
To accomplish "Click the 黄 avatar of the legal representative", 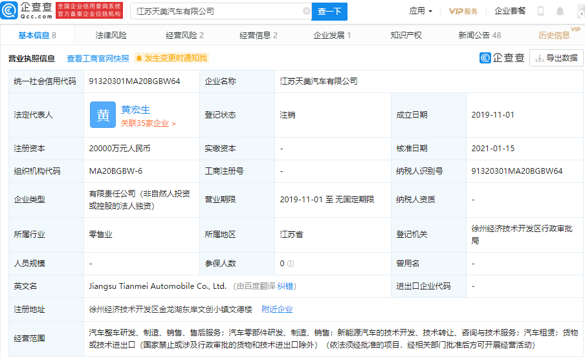I will (102, 115).
